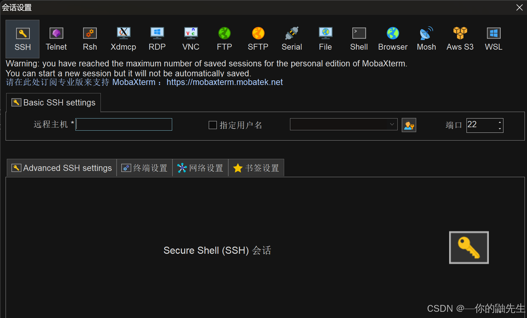Click the large SSH key icon
Viewport: 527px width, 318px height.
pyautogui.click(x=469, y=248)
